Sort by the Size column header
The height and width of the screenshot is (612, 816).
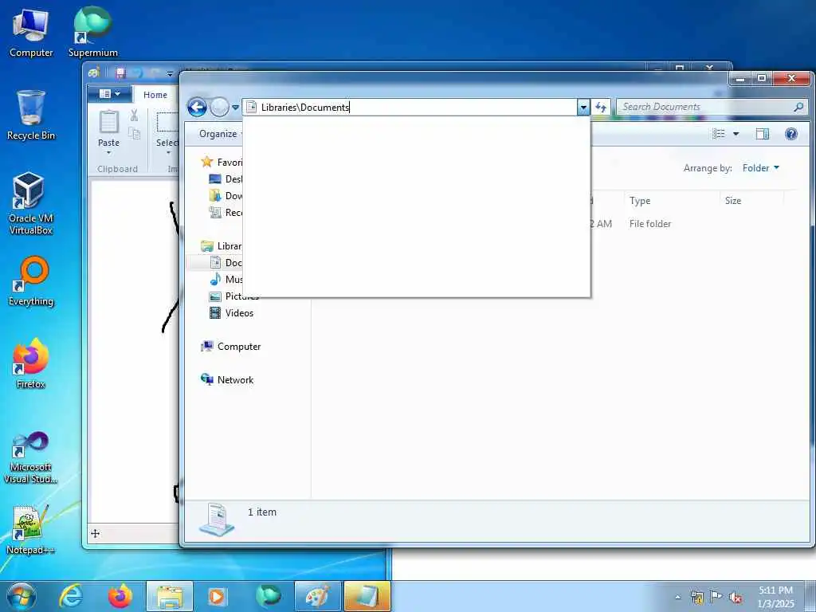click(751, 200)
